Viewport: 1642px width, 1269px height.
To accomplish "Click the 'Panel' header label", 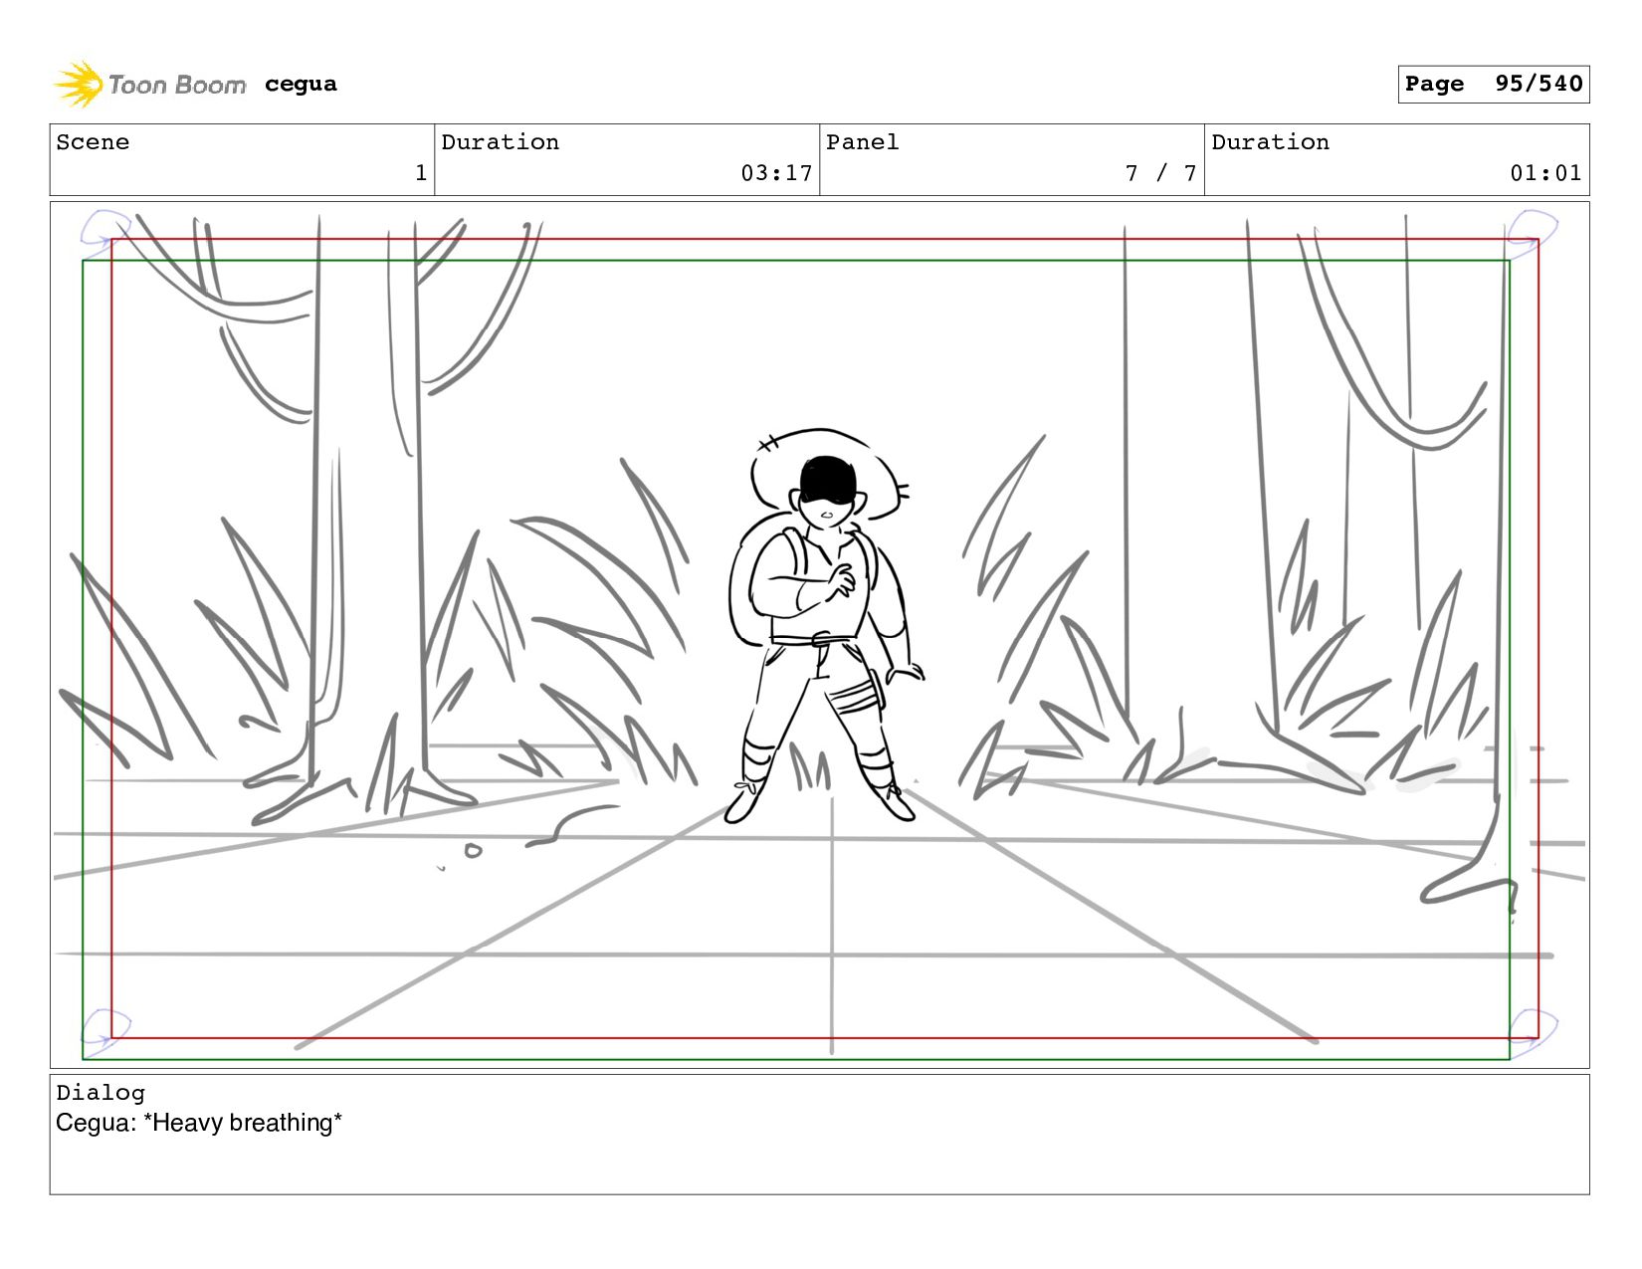I will (x=863, y=142).
